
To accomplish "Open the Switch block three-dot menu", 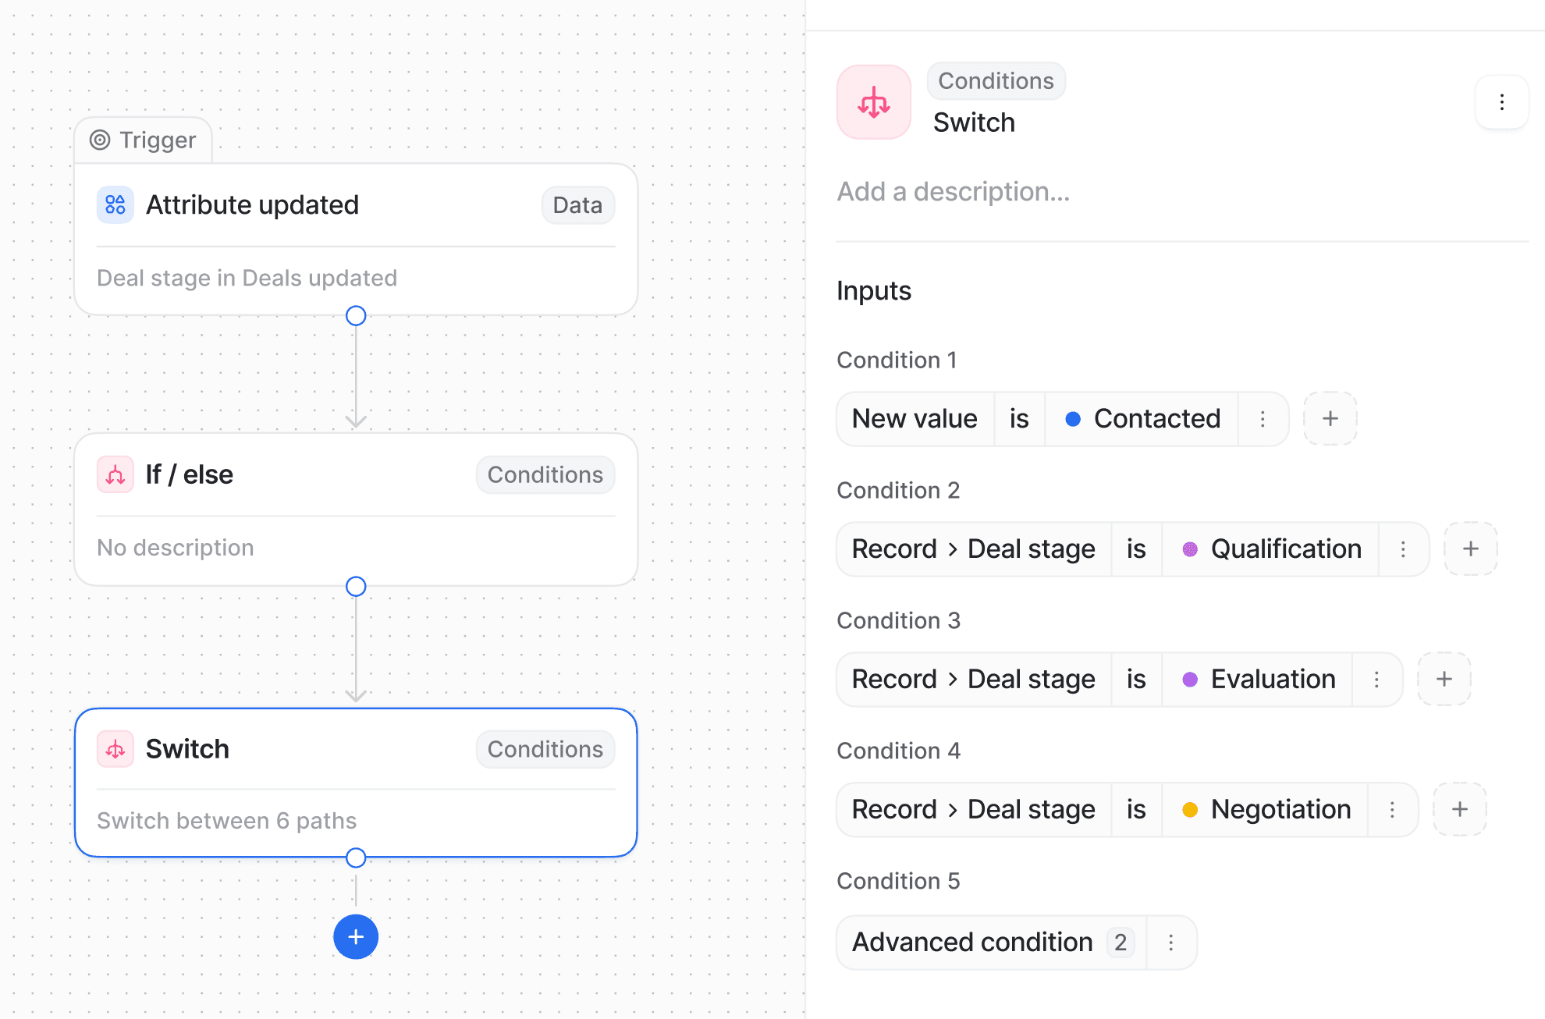I will coord(1501,102).
